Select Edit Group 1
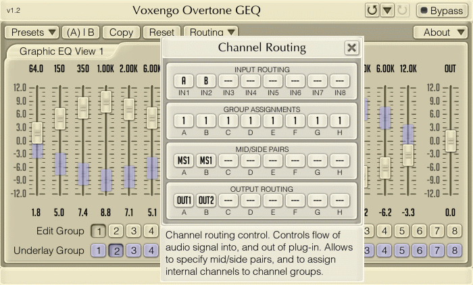The height and width of the screenshot is (285, 473). coord(99,232)
